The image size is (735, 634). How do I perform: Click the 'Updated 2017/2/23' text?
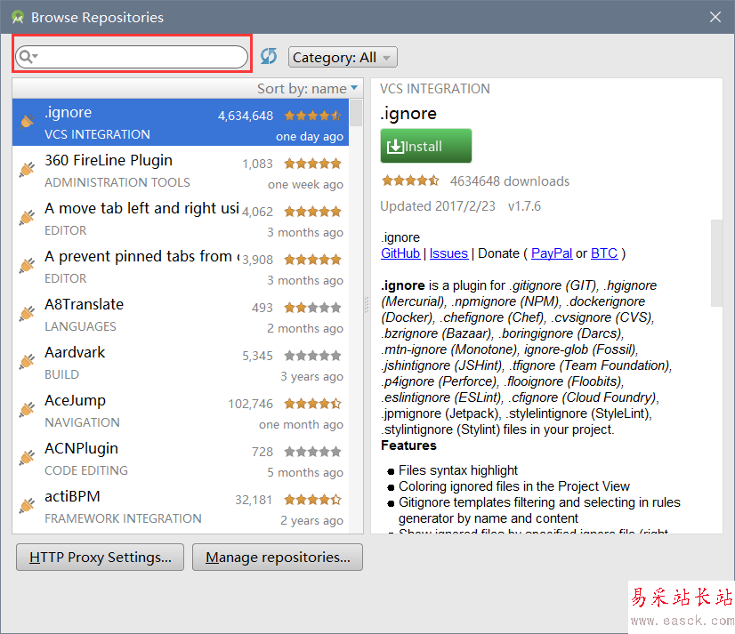(437, 206)
